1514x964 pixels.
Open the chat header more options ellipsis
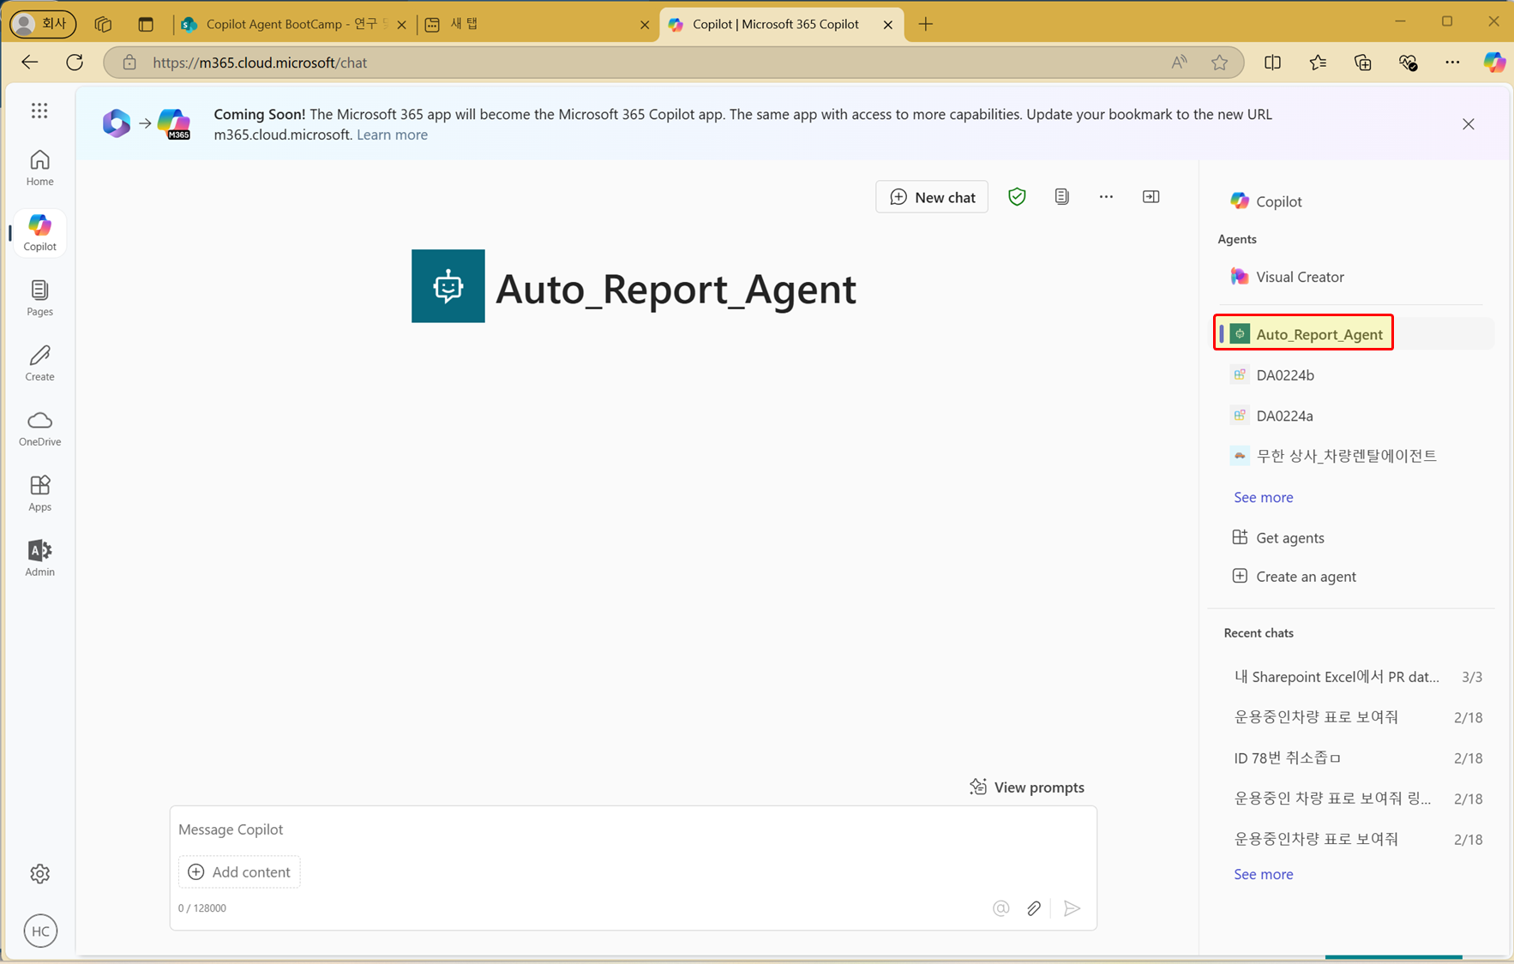click(1107, 197)
